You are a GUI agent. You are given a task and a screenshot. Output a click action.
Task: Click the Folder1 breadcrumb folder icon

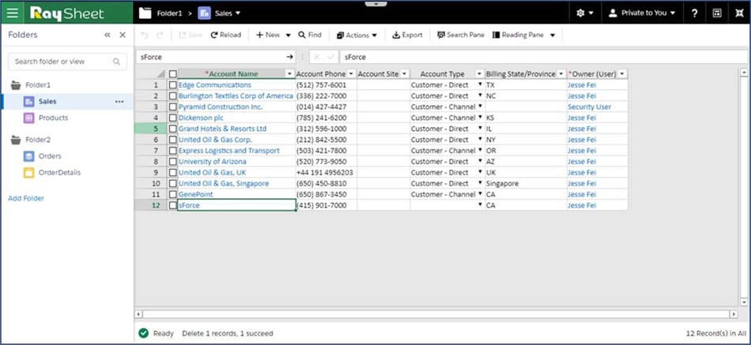pyautogui.click(x=145, y=13)
